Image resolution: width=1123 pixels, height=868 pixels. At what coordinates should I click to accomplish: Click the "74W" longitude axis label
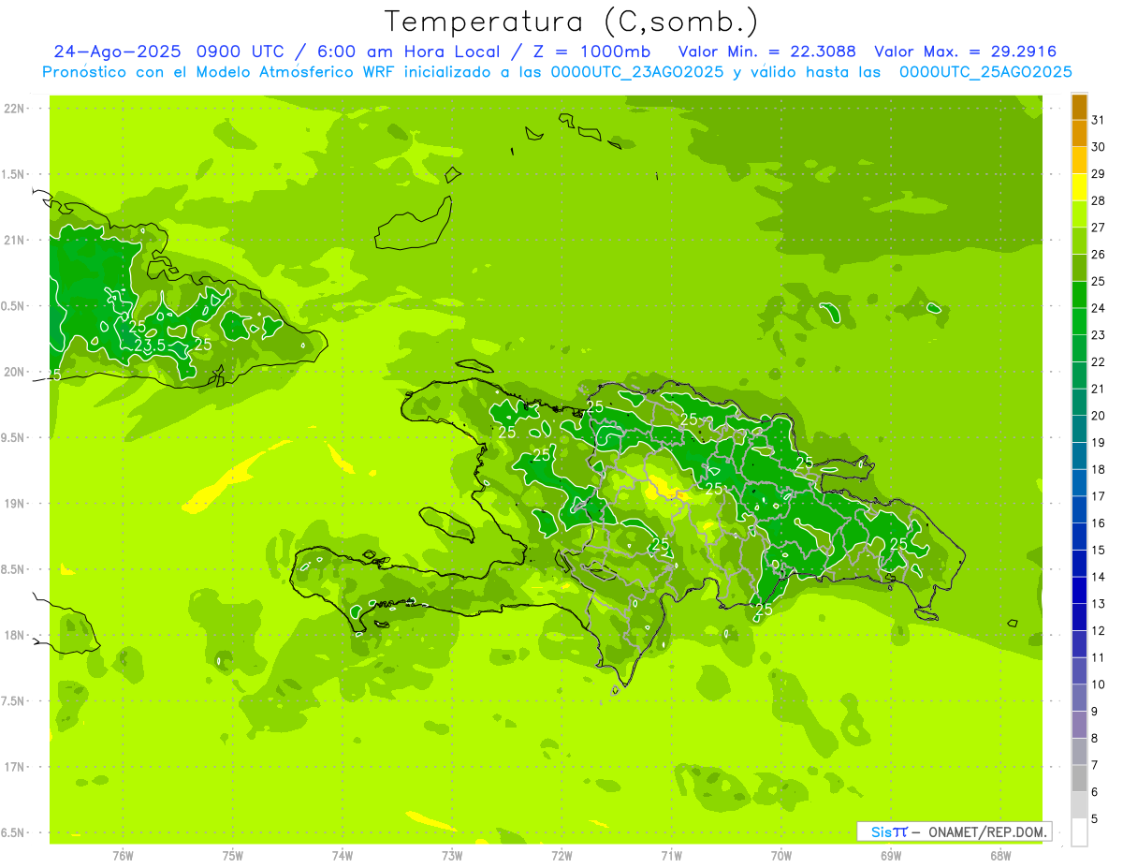click(342, 856)
